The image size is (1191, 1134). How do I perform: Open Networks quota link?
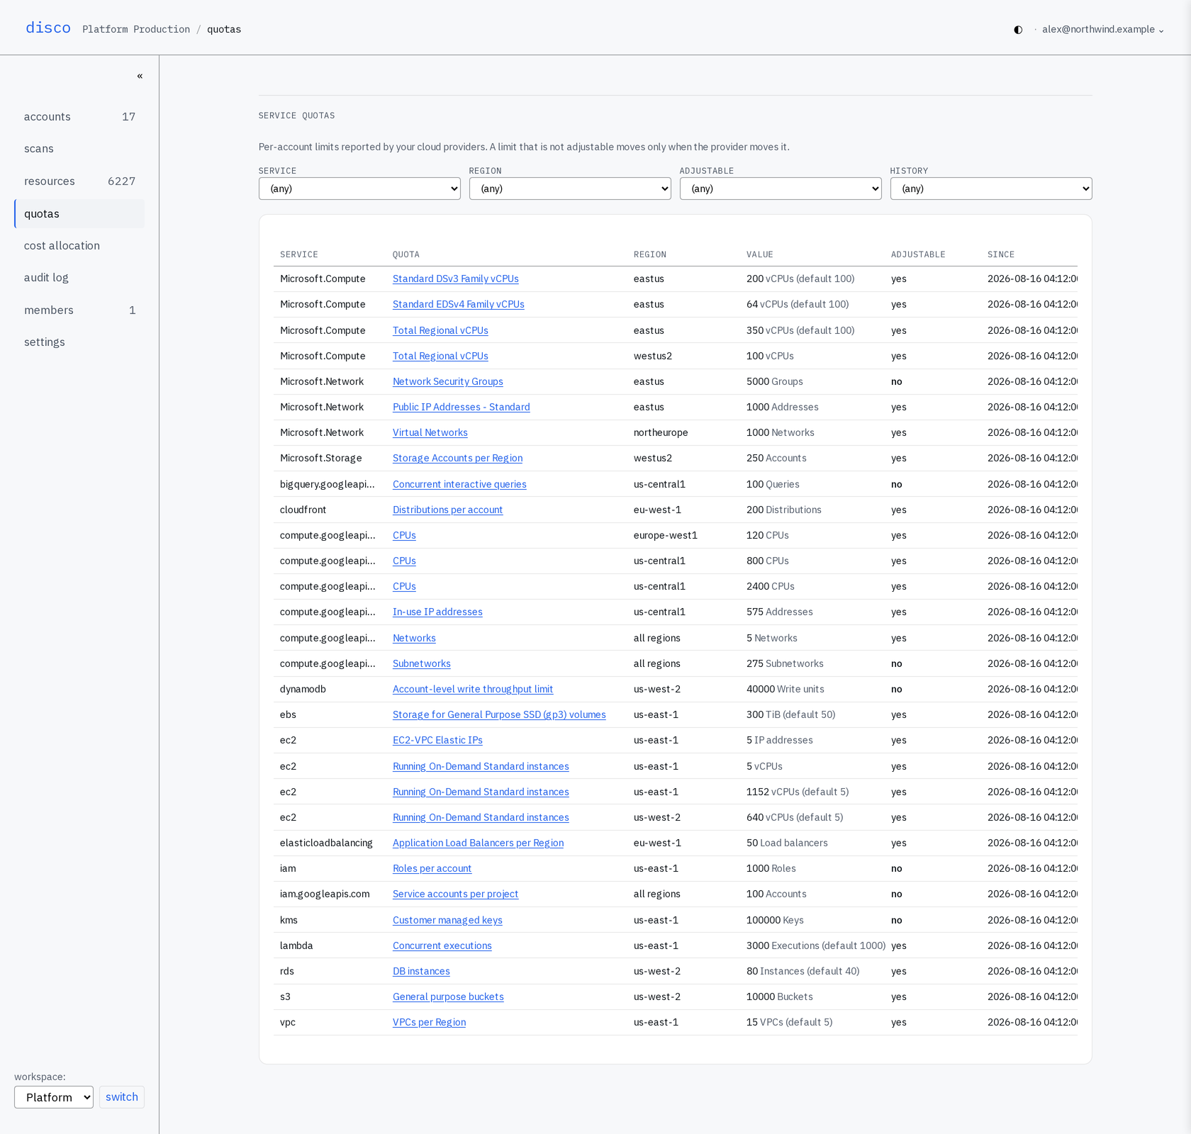[414, 639]
